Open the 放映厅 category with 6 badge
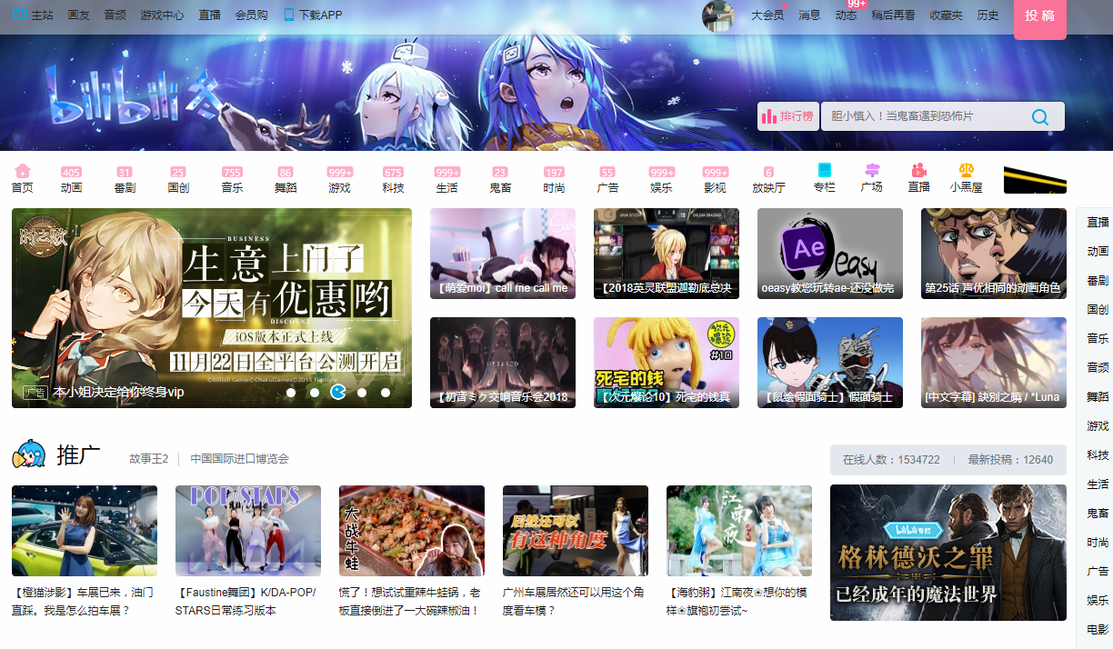 click(768, 180)
